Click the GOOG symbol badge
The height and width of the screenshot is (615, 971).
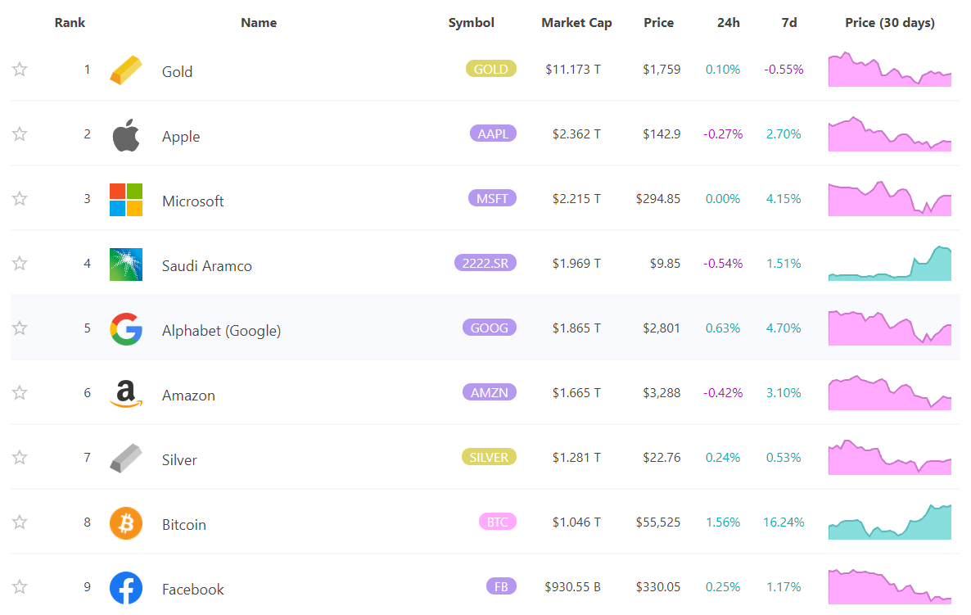click(490, 328)
